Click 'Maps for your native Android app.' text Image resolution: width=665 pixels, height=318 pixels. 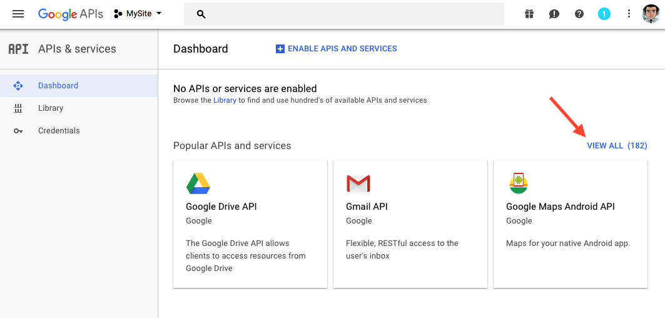(x=568, y=244)
